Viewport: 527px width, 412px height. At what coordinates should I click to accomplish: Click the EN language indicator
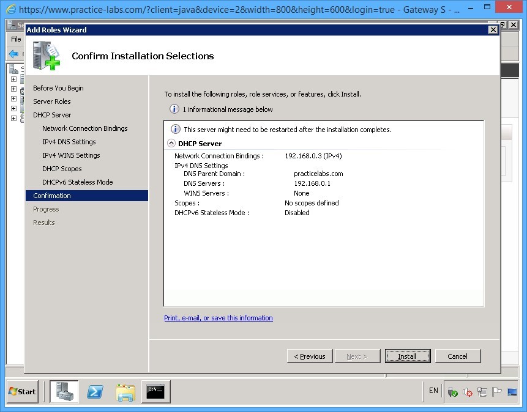433,391
